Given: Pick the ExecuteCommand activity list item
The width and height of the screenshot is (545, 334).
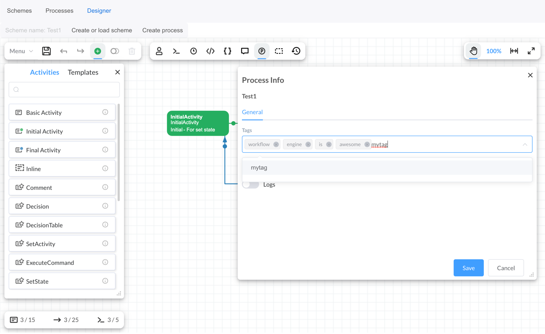Looking at the screenshot, I should pyautogui.click(x=62, y=263).
